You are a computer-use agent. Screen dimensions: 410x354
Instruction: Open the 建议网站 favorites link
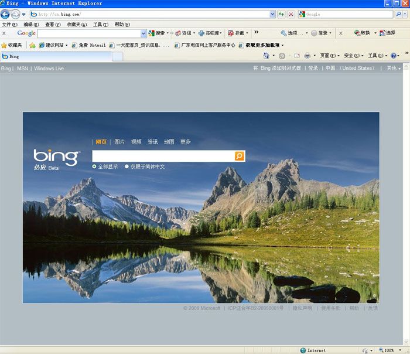click(53, 45)
